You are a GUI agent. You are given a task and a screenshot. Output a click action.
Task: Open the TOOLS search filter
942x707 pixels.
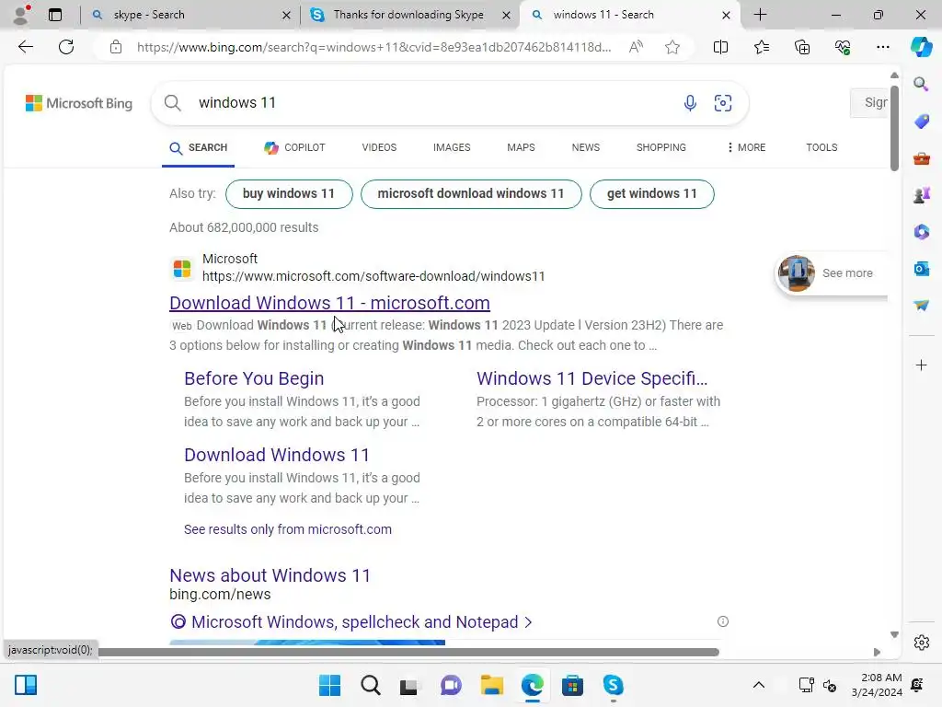pyautogui.click(x=821, y=147)
